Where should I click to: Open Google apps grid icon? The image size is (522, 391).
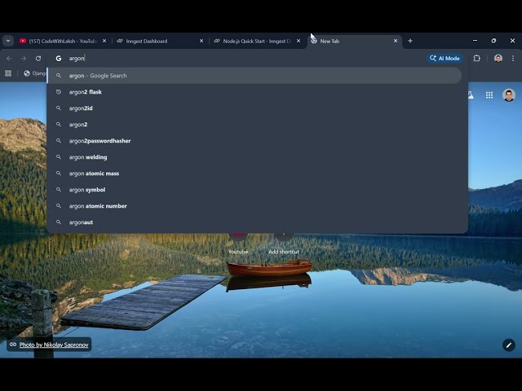[x=489, y=95]
